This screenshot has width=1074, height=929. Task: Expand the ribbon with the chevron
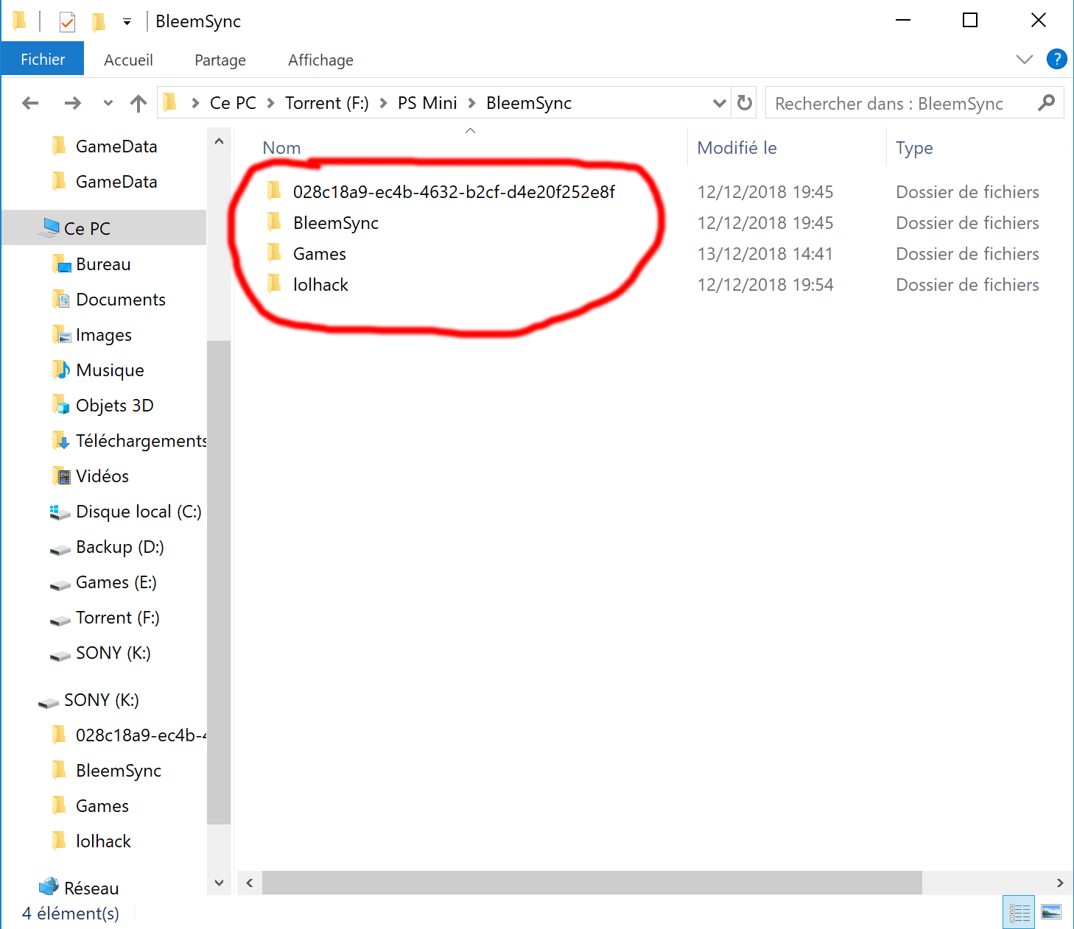(x=1024, y=60)
